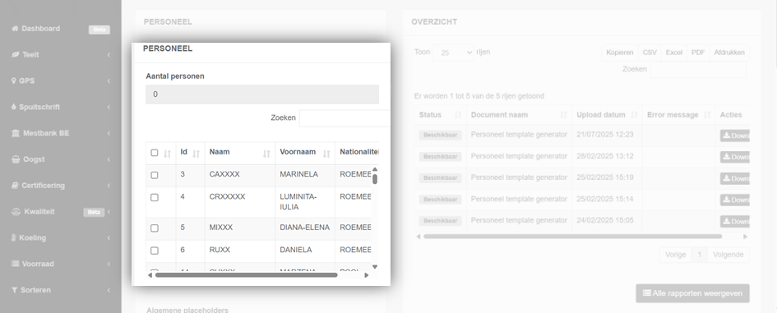Click the Overzicht Zoeken search field

click(698, 70)
